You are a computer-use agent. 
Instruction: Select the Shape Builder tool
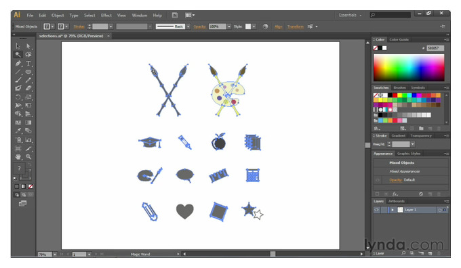pos(18,114)
